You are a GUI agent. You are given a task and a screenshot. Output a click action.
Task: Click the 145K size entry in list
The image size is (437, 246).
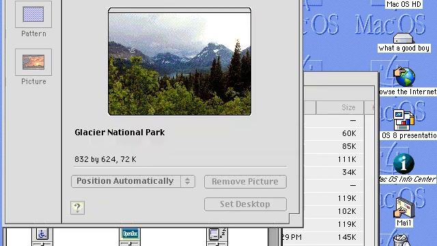(347, 237)
